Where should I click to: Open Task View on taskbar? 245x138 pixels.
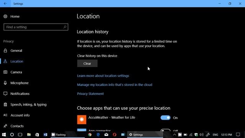coord(20,135)
